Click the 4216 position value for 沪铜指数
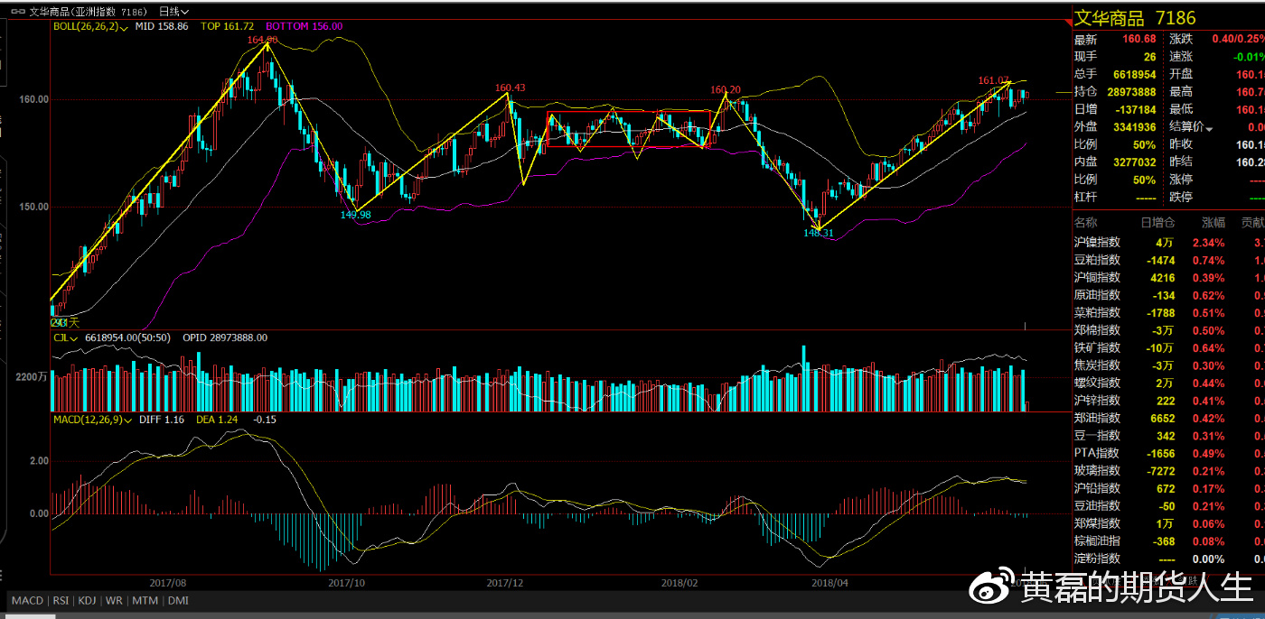 pos(1161,278)
